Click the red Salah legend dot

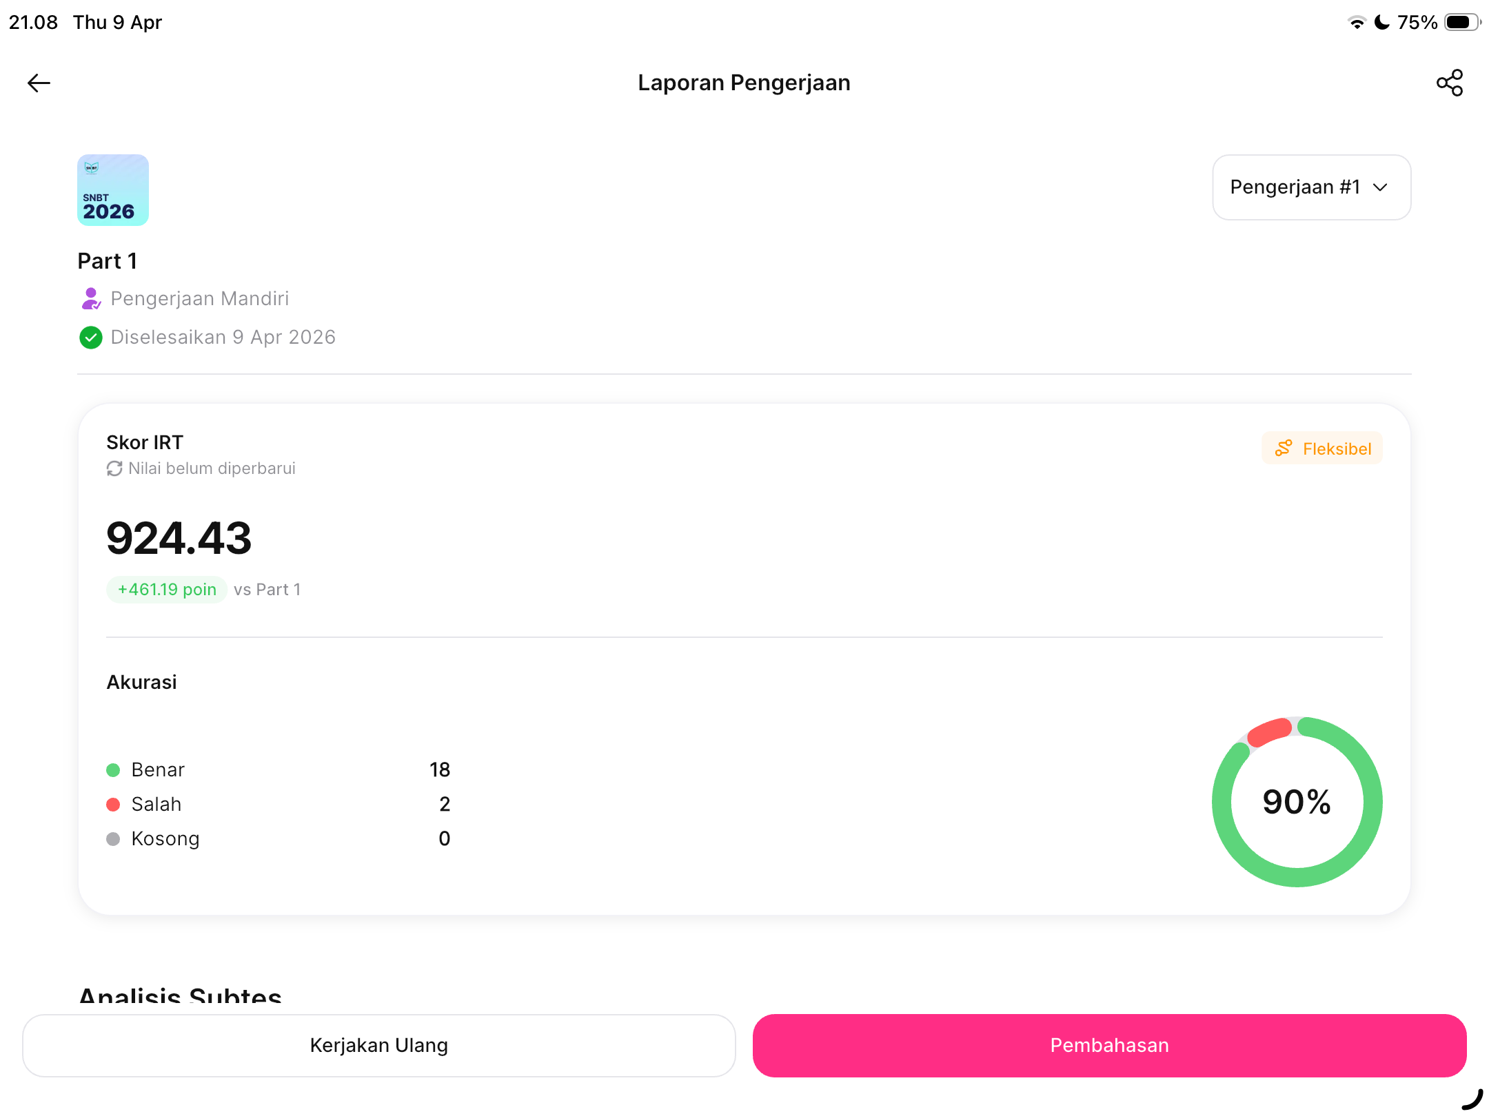(x=113, y=804)
